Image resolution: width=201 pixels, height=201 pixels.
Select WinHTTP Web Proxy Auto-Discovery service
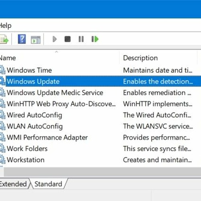coord(61,104)
